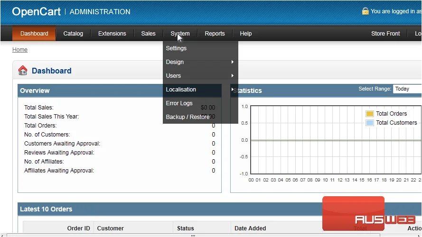Visit the Store Front link

coord(385,34)
